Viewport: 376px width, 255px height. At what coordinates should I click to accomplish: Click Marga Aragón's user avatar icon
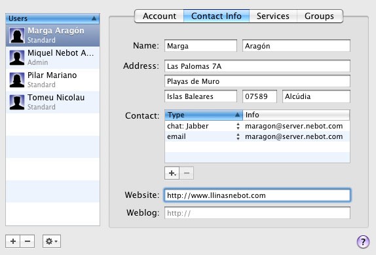pyautogui.click(x=17, y=35)
